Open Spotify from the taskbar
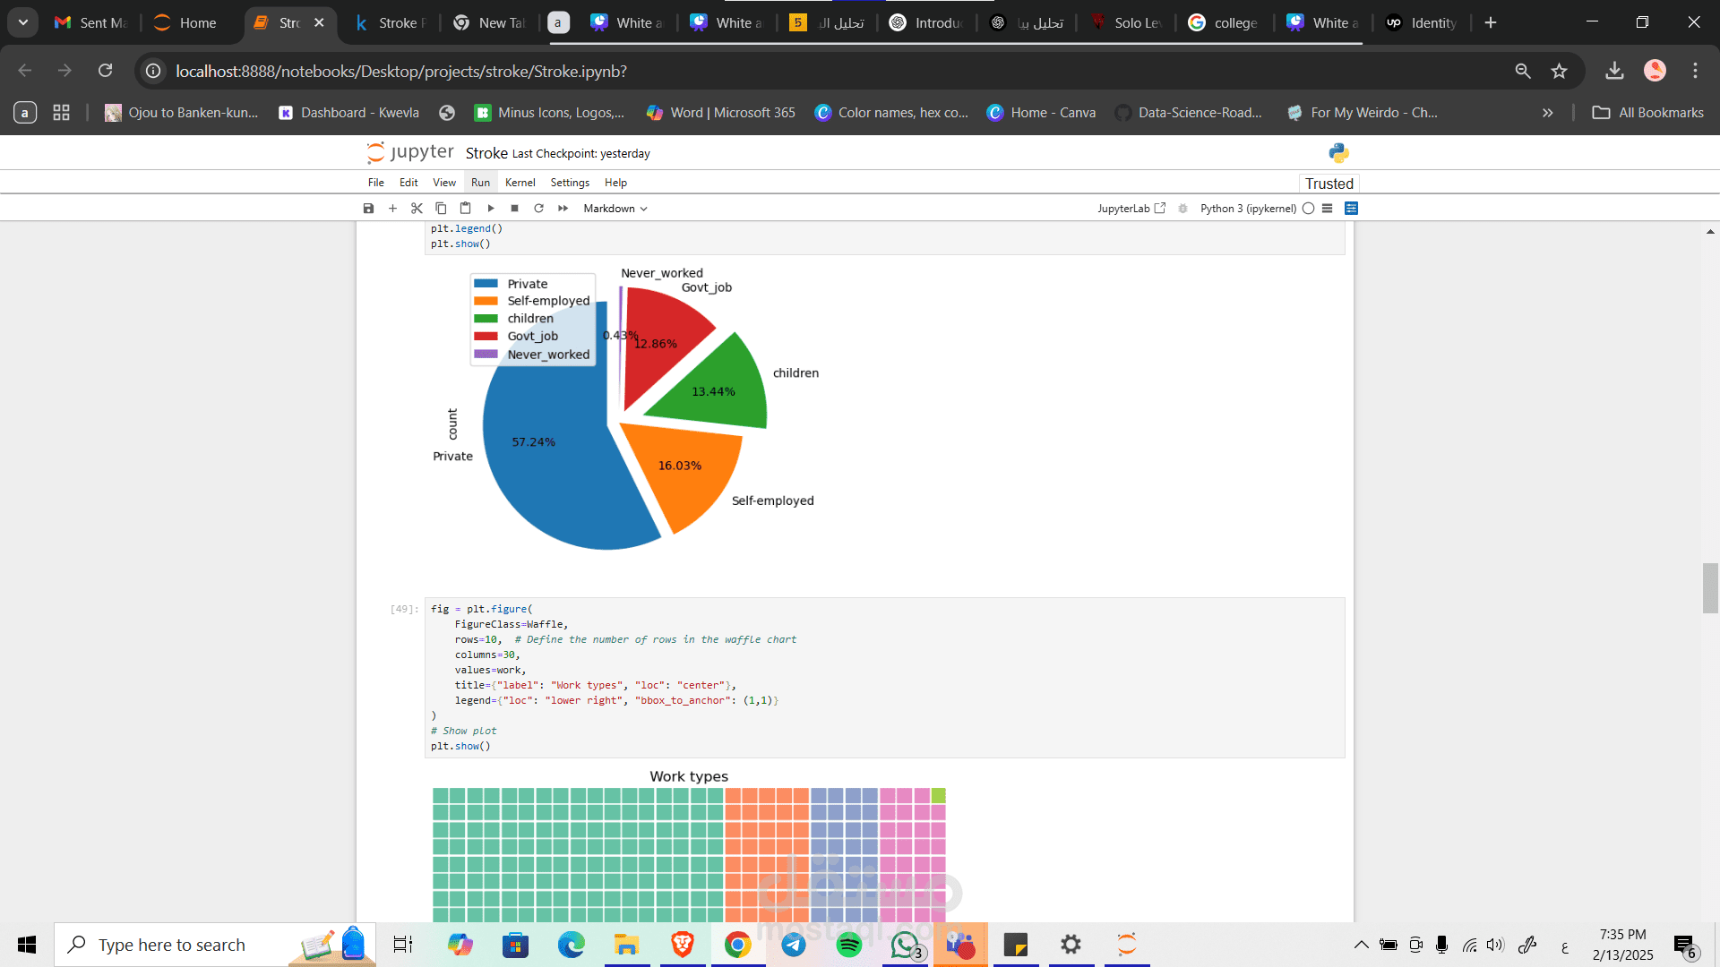 coord(848,945)
